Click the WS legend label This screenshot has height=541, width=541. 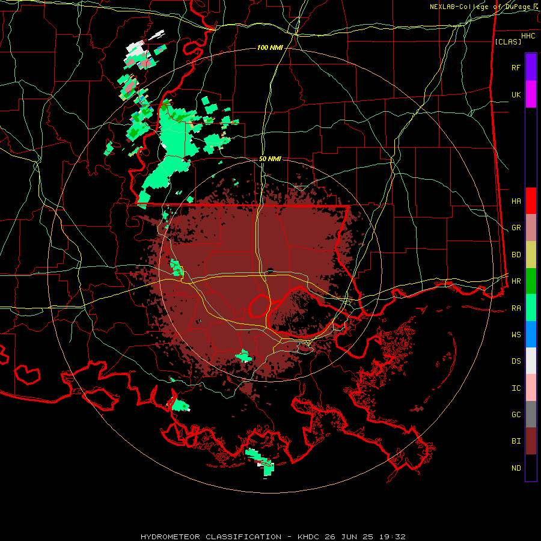[516, 335]
